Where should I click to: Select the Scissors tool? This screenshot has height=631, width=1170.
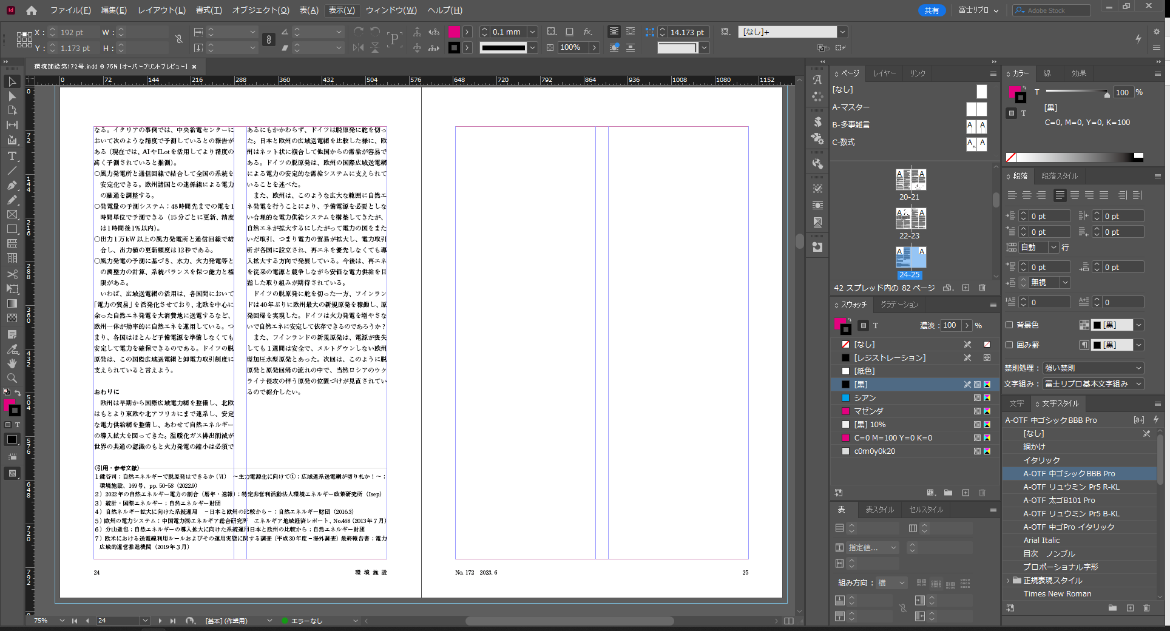point(12,274)
